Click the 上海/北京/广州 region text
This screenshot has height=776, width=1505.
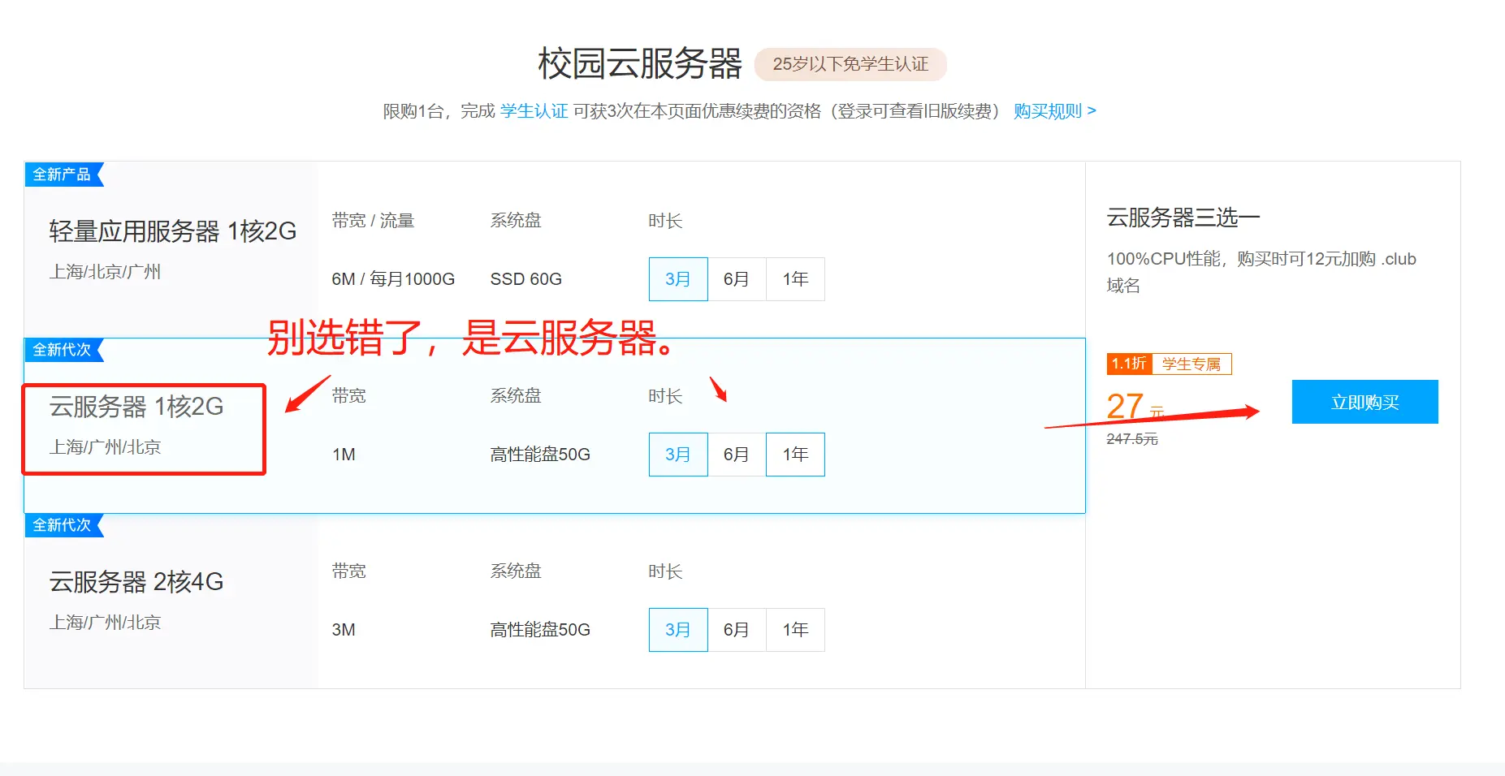(105, 272)
